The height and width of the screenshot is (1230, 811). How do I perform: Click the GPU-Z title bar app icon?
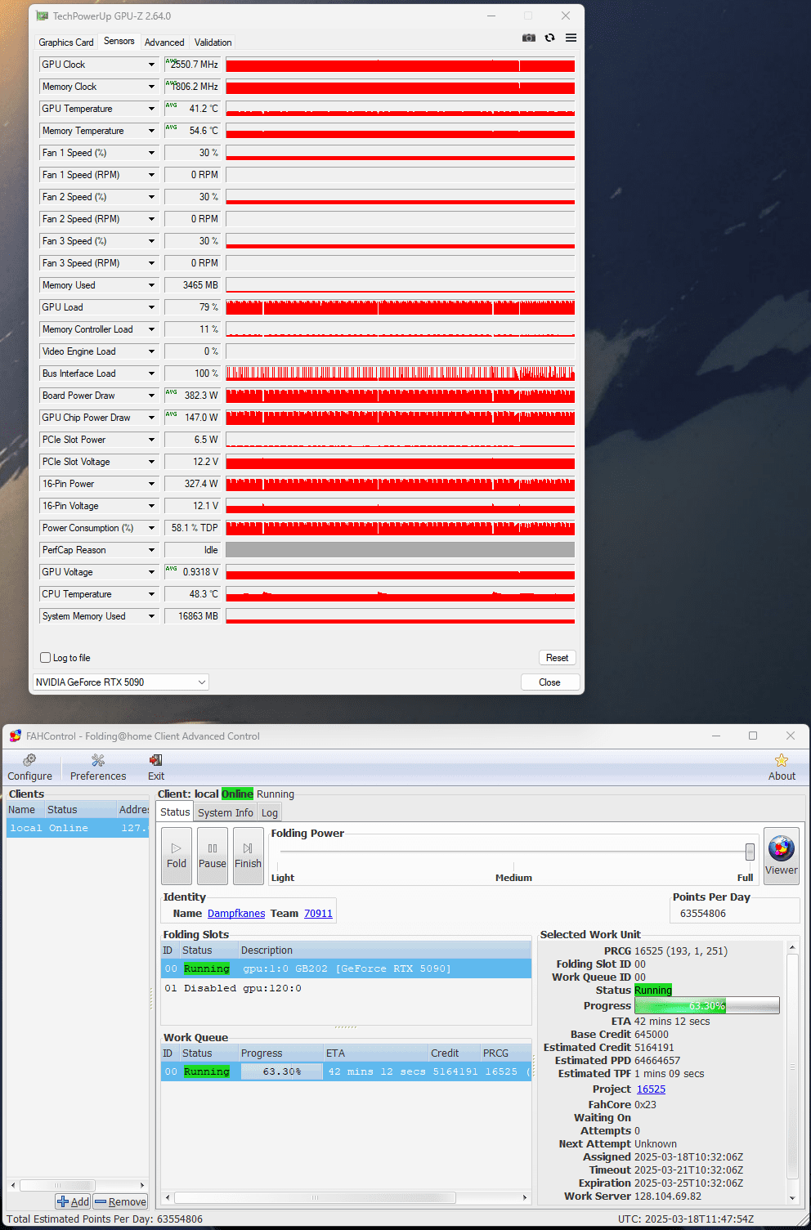tap(42, 16)
